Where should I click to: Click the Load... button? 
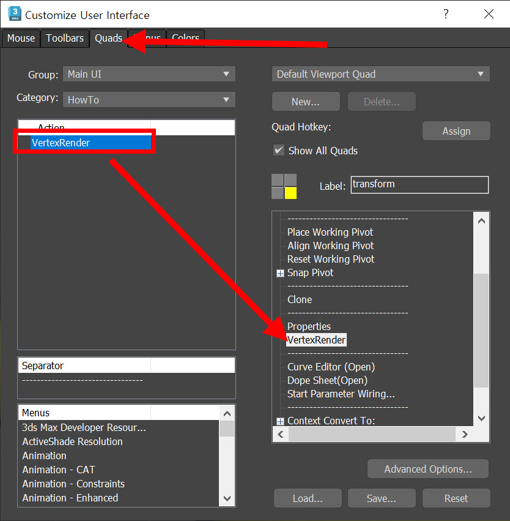308,498
